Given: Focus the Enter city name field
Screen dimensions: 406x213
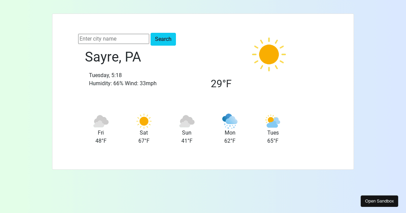Looking at the screenshot, I should tap(114, 39).
